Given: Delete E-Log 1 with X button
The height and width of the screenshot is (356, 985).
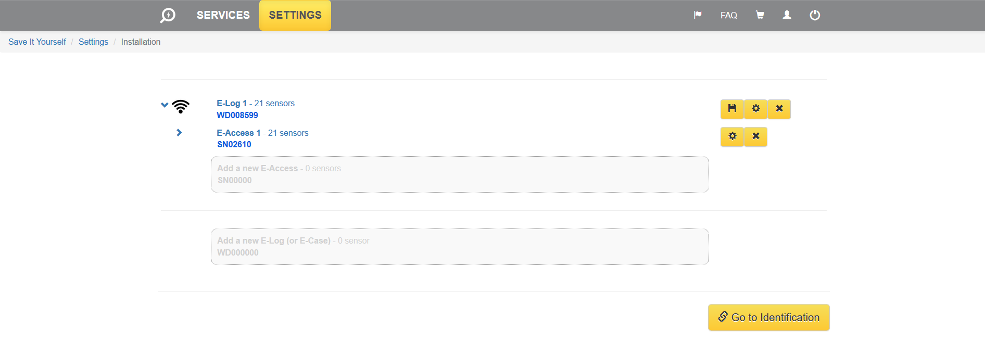Looking at the screenshot, I should pyautogui.click(x=779, y=109).
